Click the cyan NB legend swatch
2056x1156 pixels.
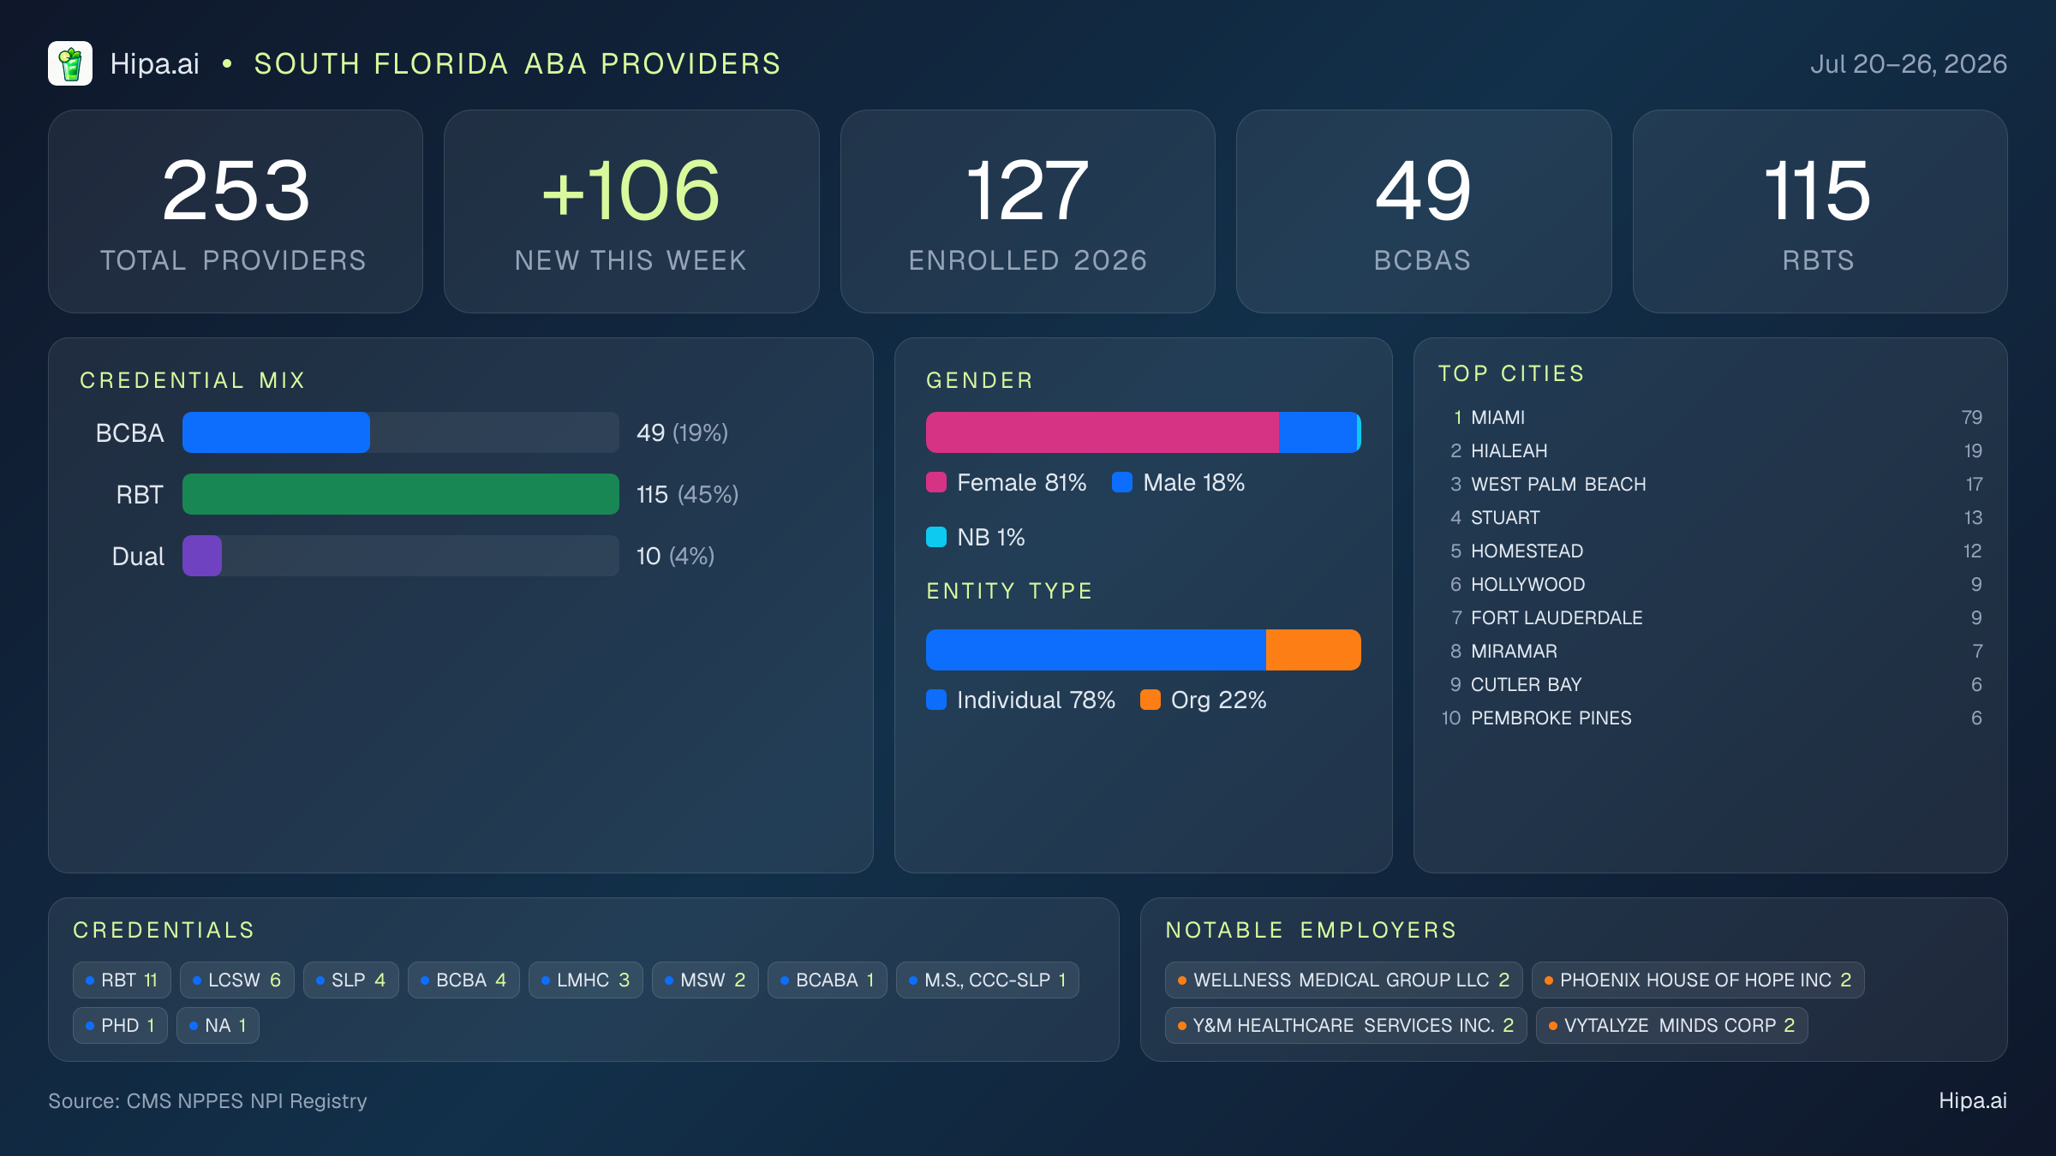pyautogui.click(x=936, y=537)
